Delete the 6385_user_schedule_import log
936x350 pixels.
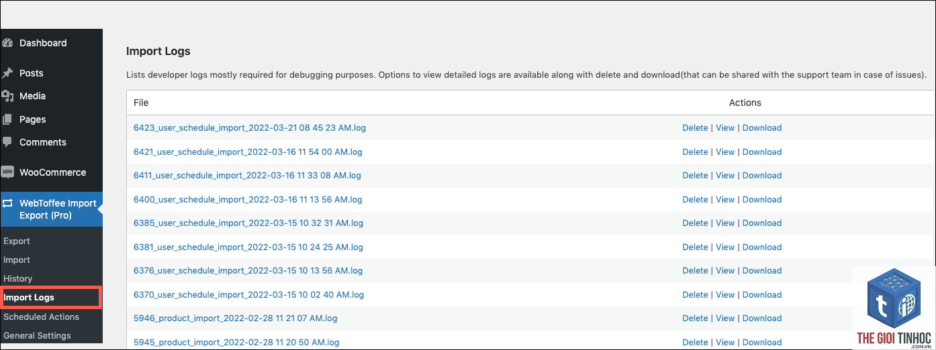pos(695,223)
